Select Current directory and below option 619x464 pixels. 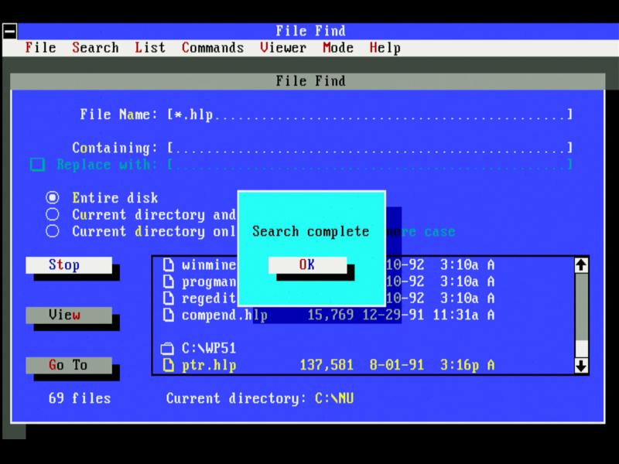[52, 214]
